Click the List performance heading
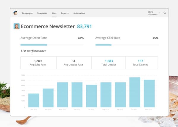178x127 pixels. coord(34,51)
